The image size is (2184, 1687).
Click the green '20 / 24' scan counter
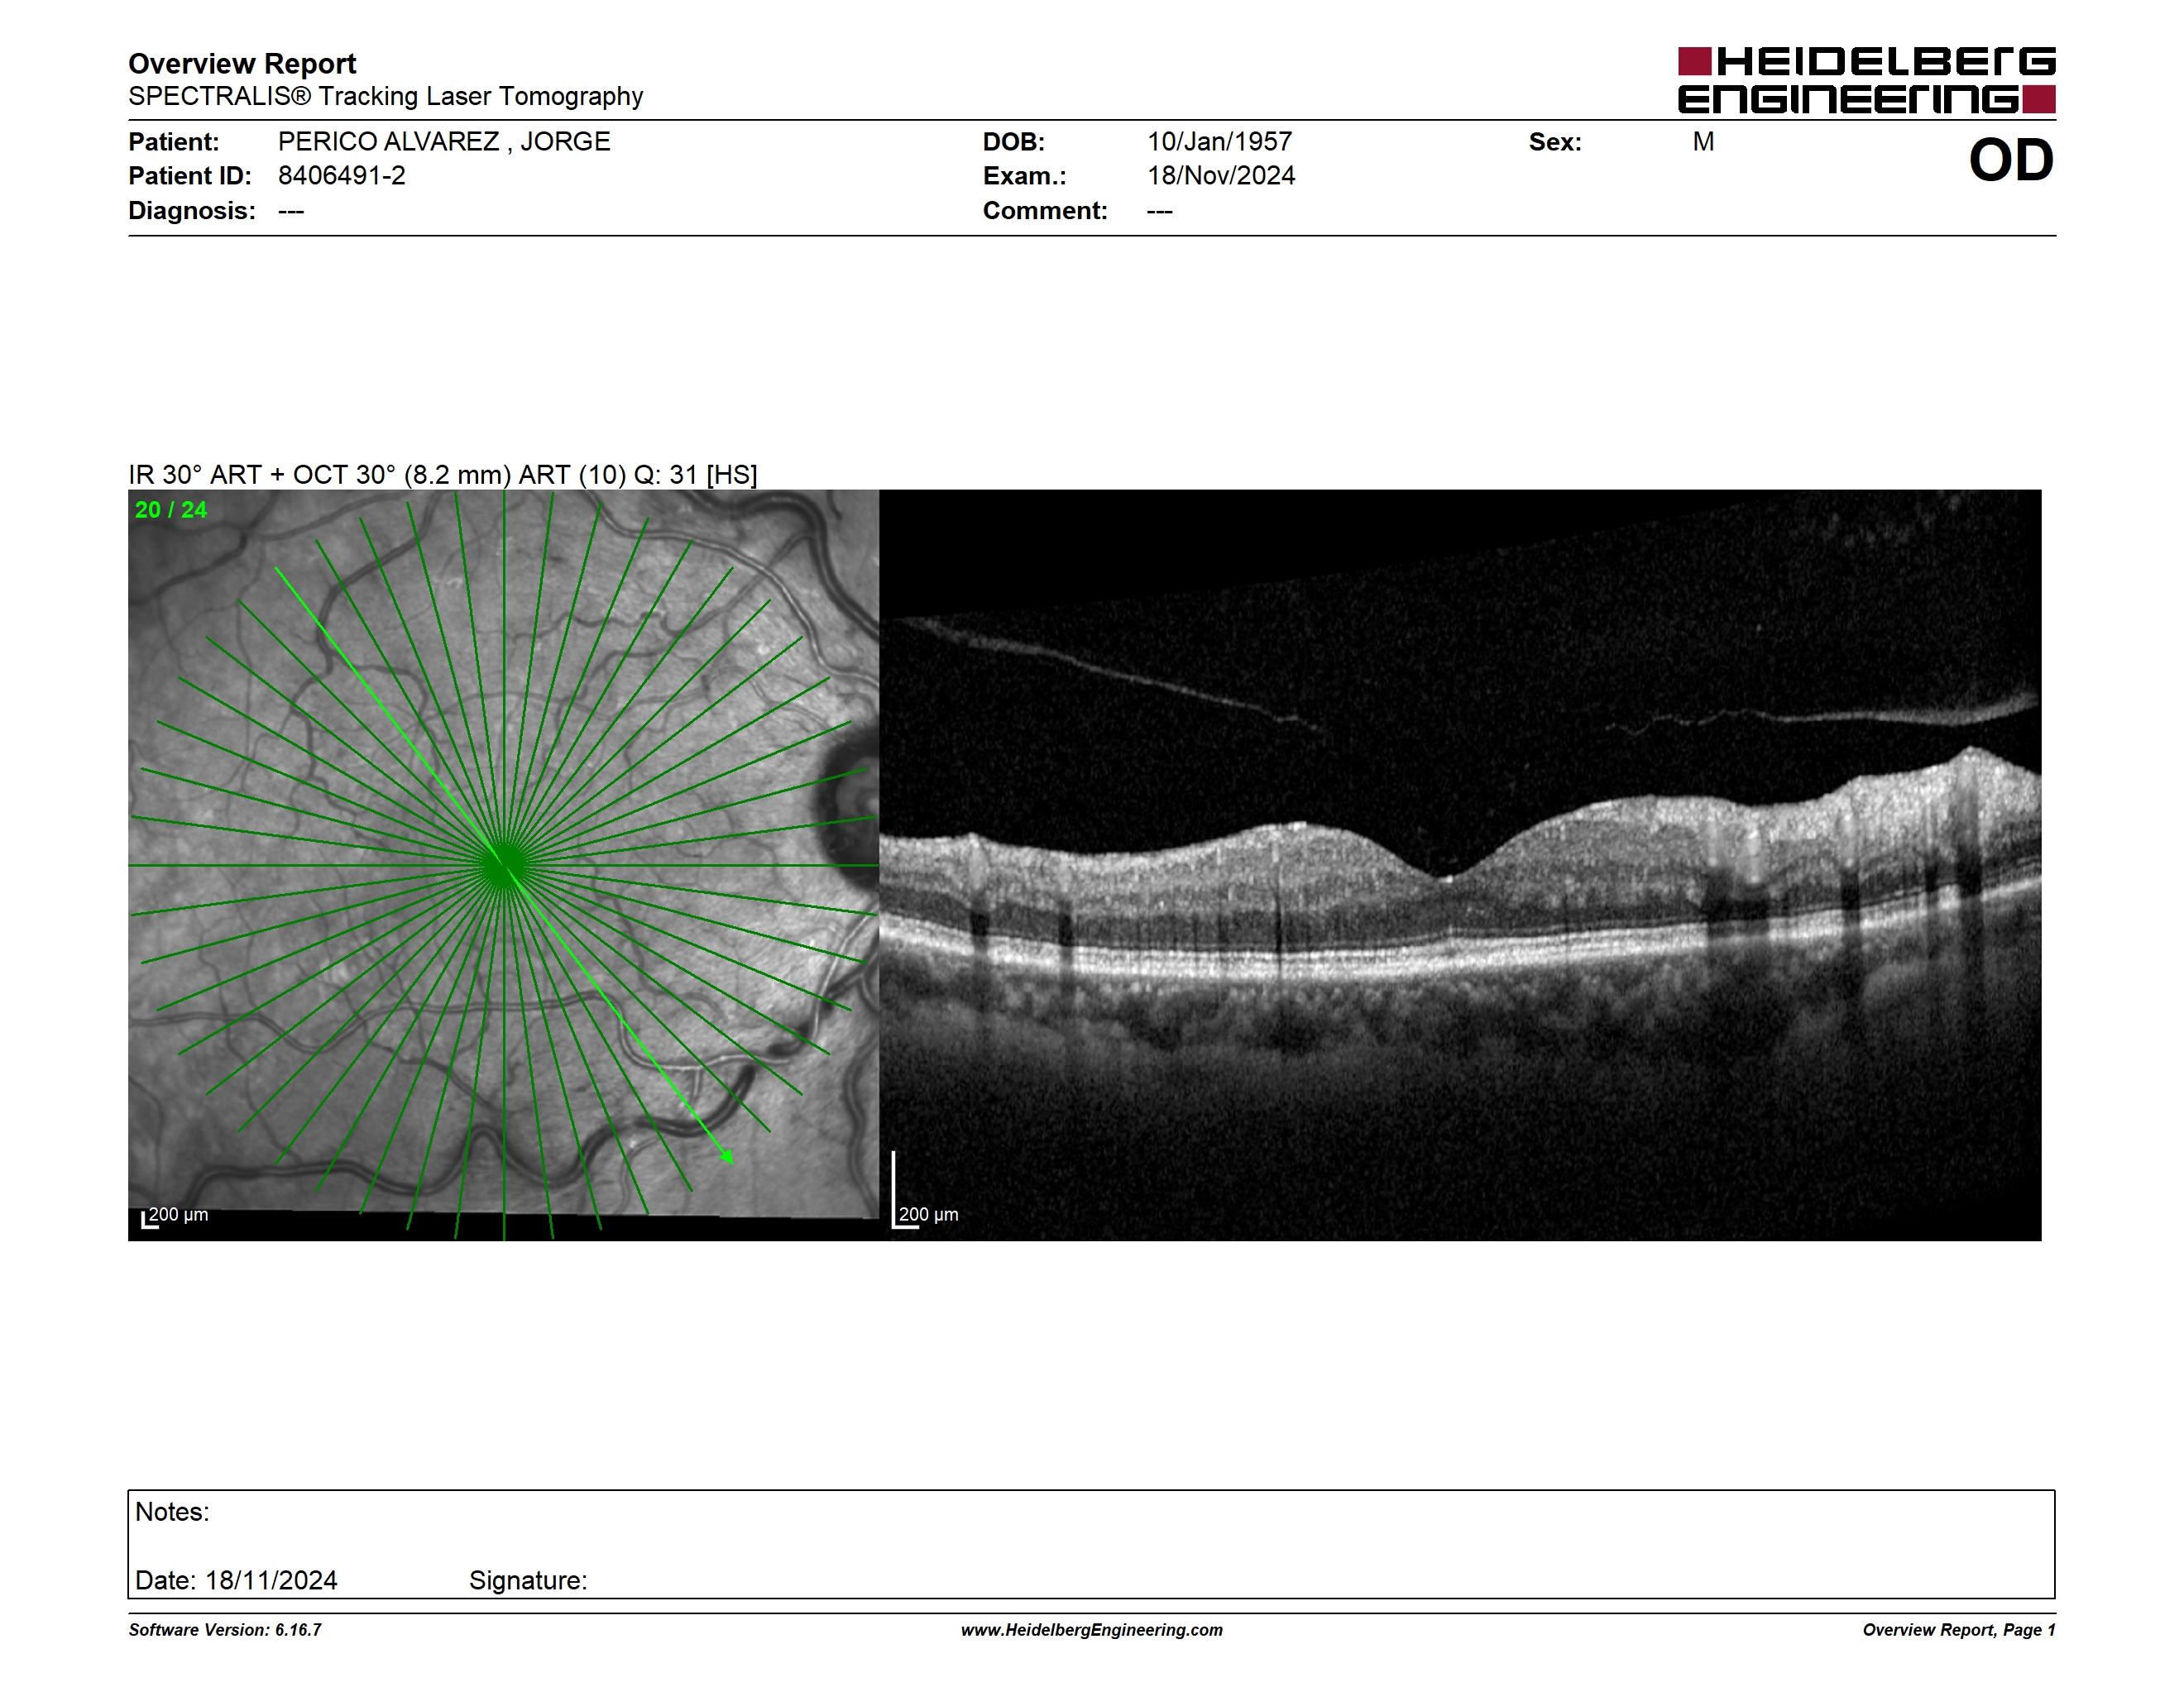171,509
